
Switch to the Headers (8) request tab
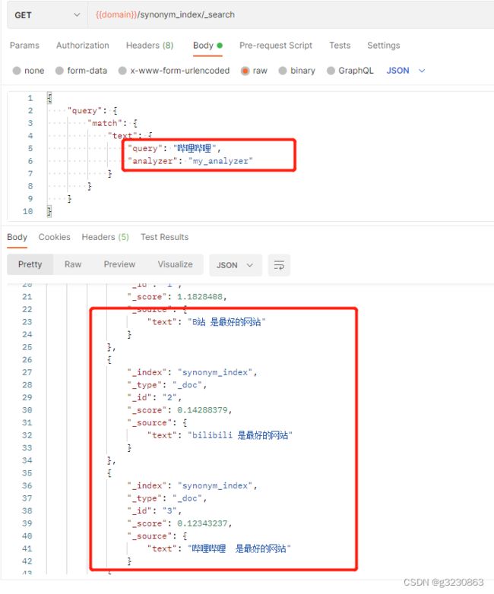click(150, 46)
